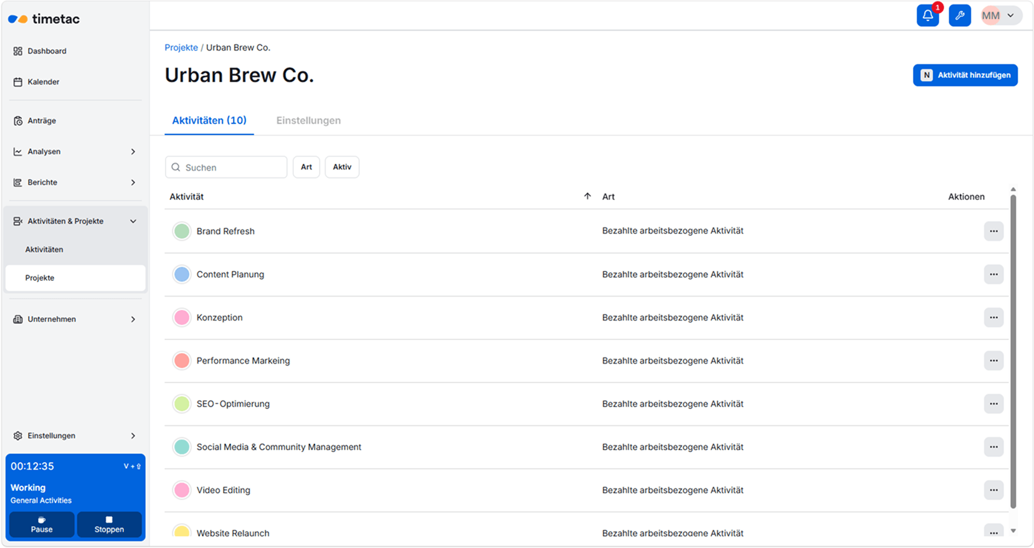The image size is (1034, 548).
Task: Select the Brand Refresh activity
Action: [x=225, y=231]
